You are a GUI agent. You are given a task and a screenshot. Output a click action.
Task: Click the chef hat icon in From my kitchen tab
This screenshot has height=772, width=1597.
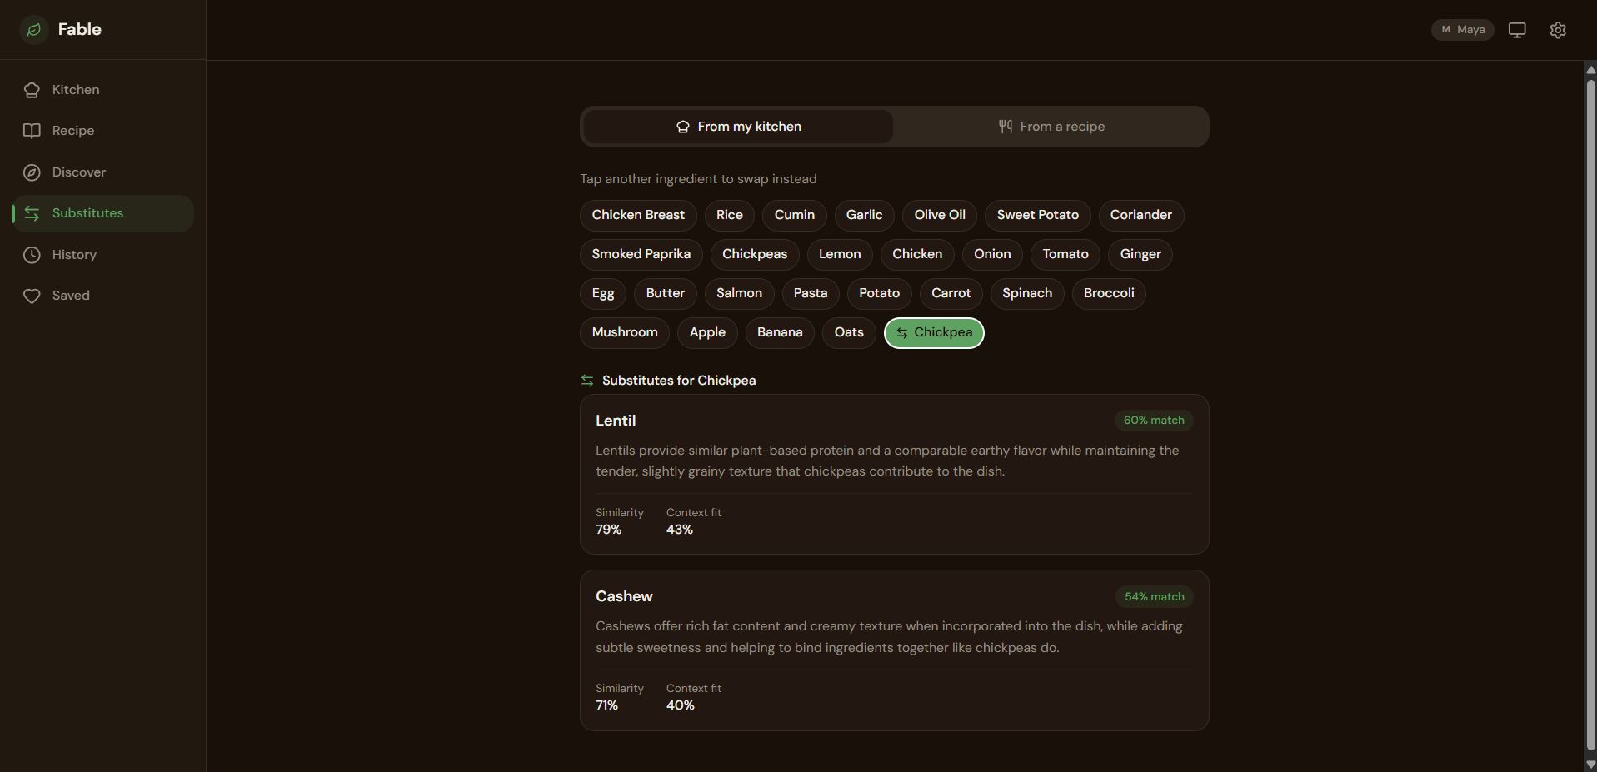(683, 127)
